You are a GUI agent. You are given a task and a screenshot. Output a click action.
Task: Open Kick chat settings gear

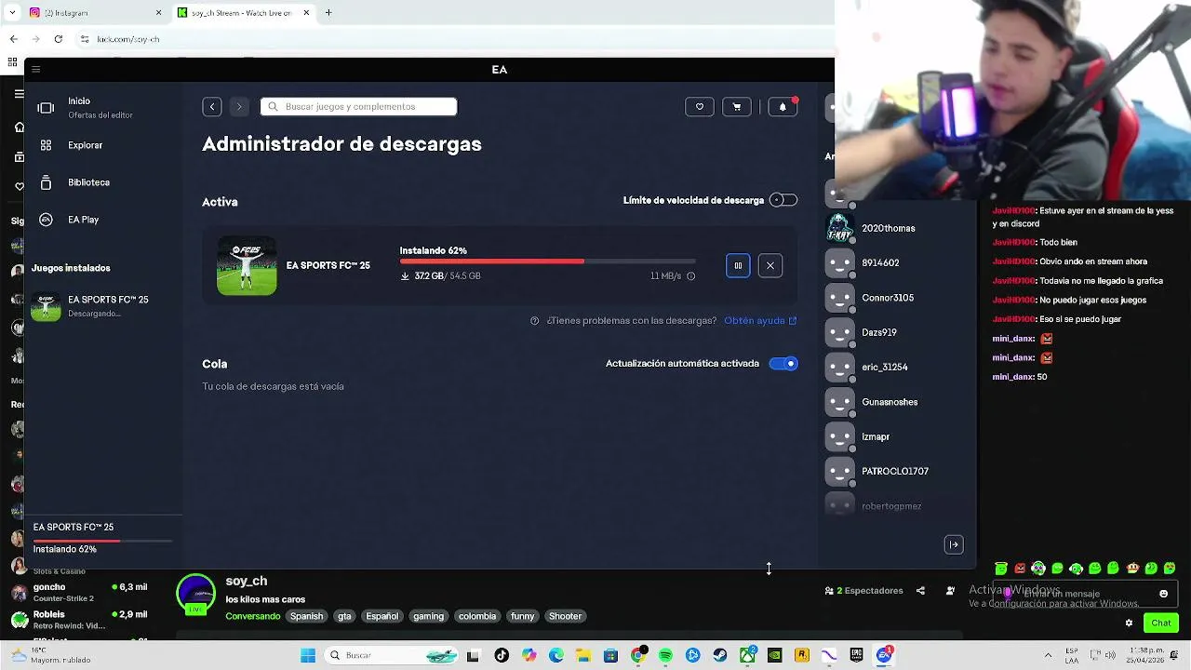(x=1129, y=623)
